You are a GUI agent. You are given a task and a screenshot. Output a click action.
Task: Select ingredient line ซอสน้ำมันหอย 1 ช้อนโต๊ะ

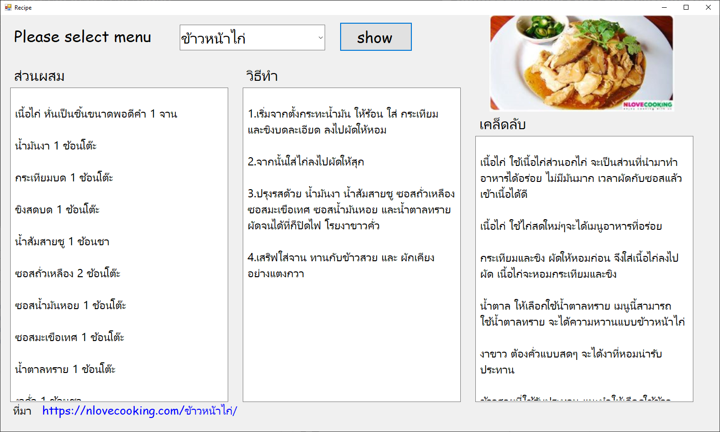(x=70, y=305)
